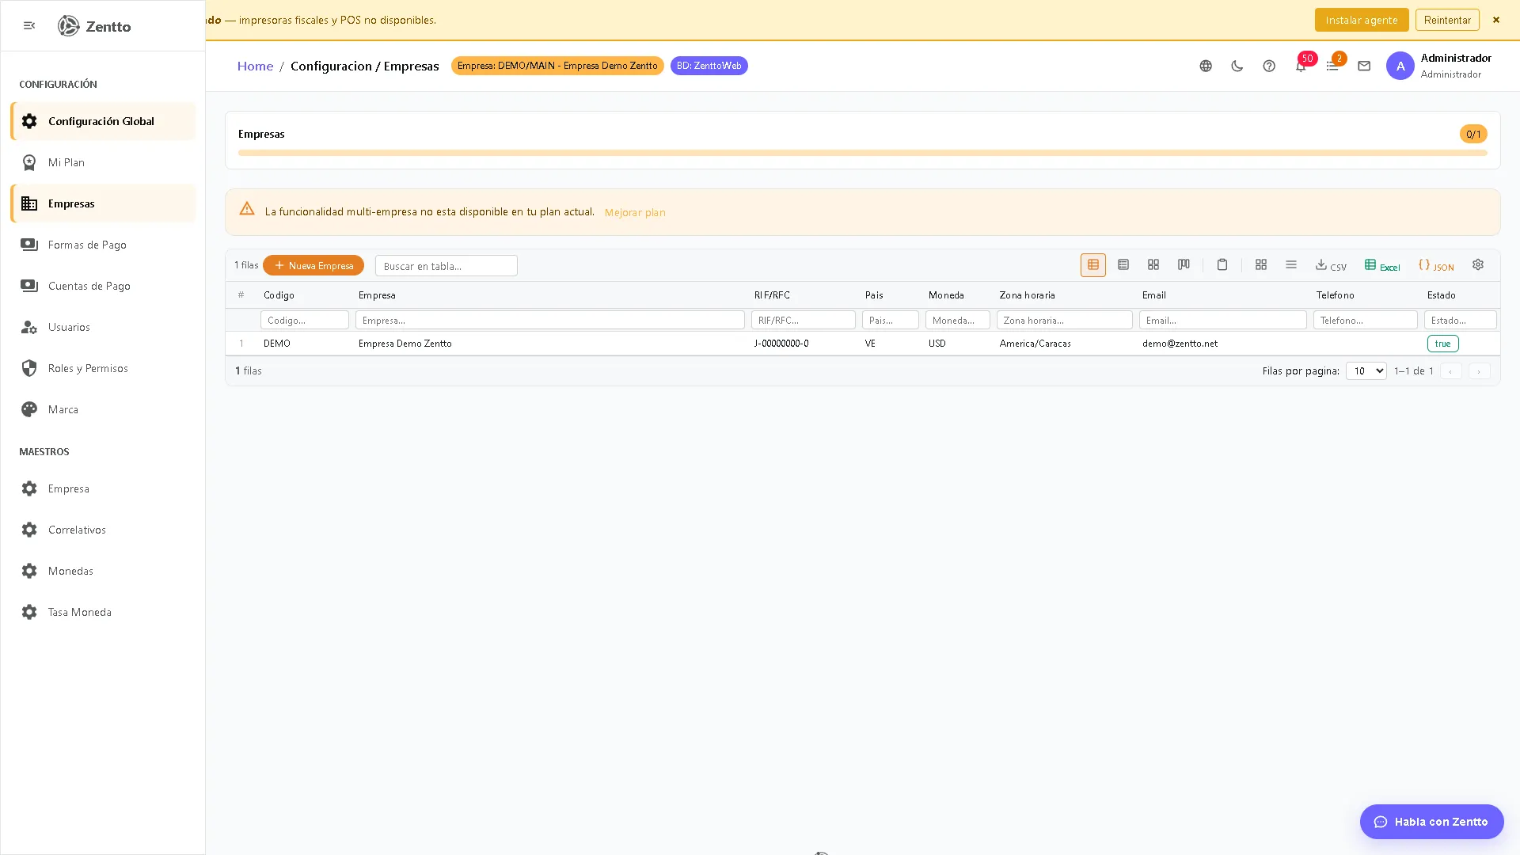Focus the Pais filter field

pos(891,320)
